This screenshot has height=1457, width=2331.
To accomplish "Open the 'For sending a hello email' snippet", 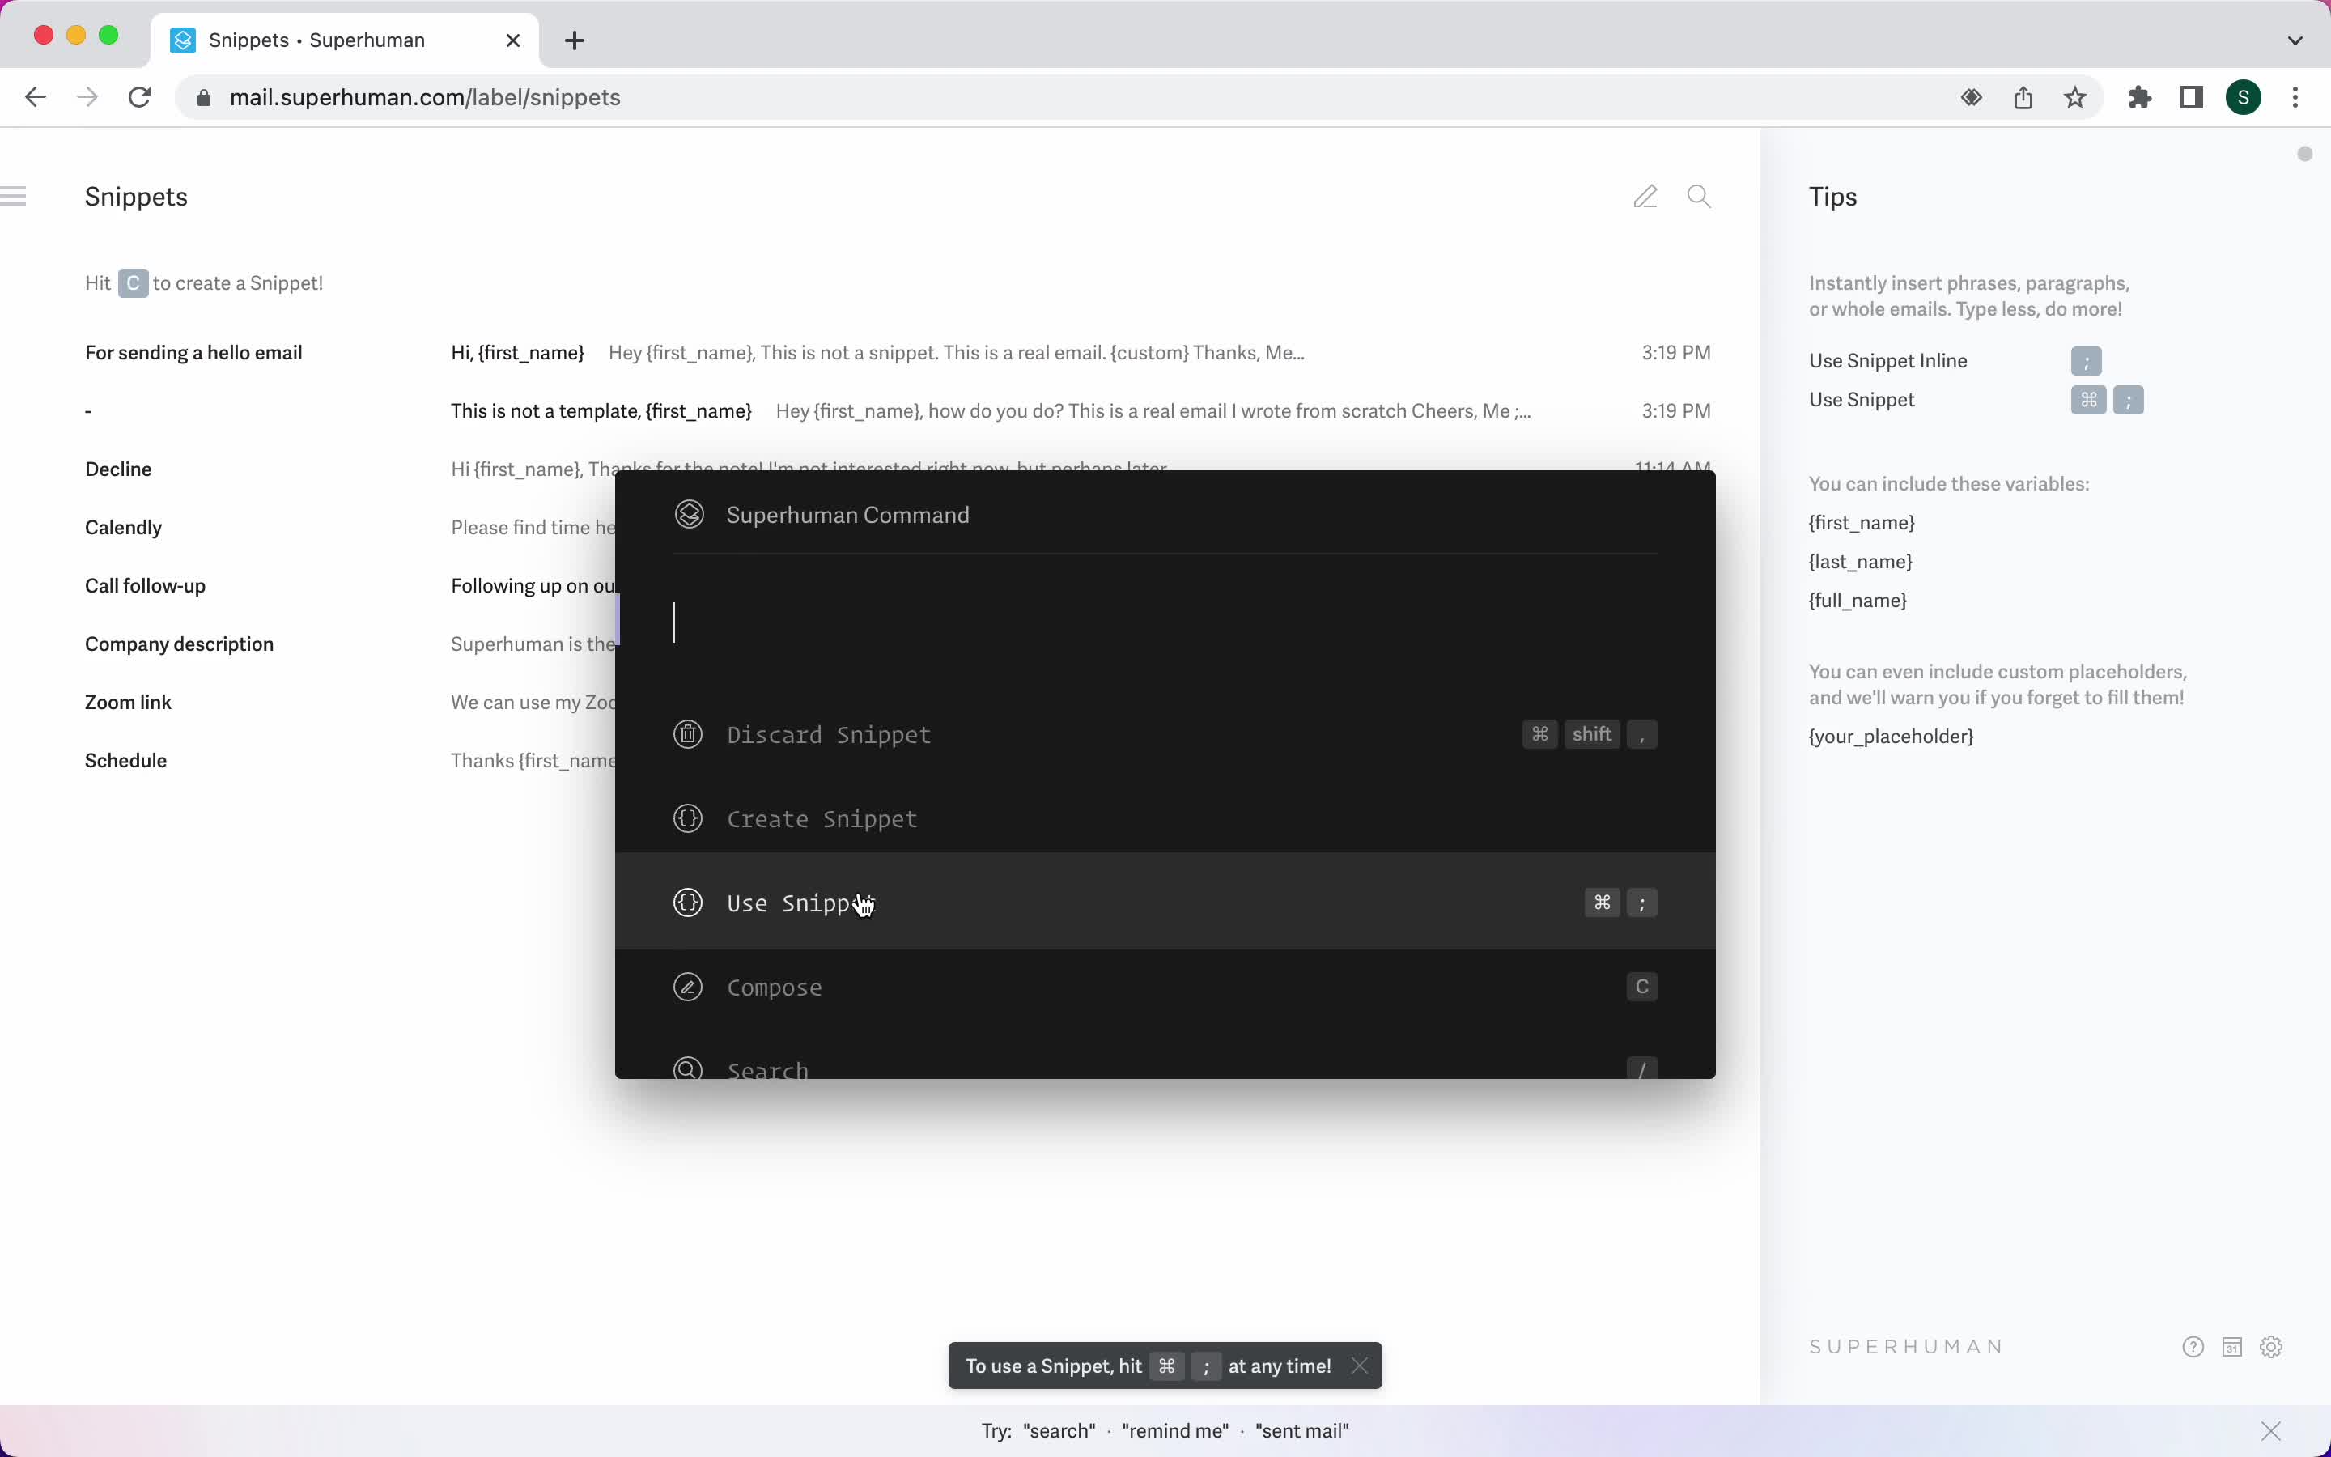I will tap(898, 353).
